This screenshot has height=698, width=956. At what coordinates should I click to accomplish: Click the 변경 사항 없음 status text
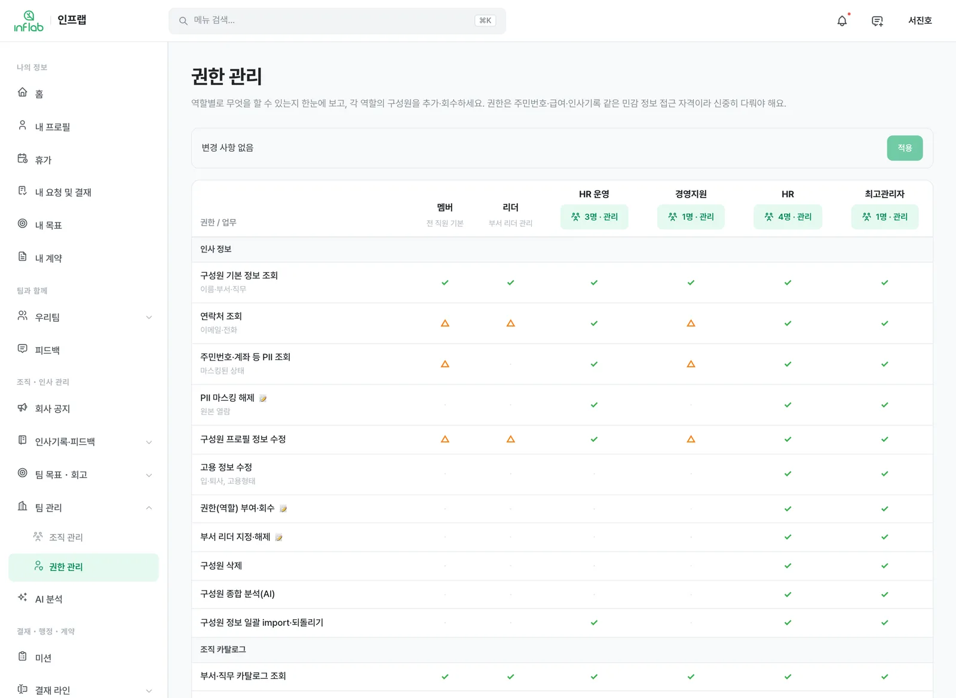click(x=228, y=147)
